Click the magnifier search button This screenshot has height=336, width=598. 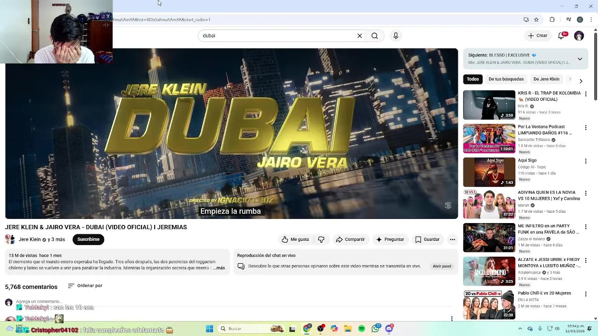tap(375, 35)
